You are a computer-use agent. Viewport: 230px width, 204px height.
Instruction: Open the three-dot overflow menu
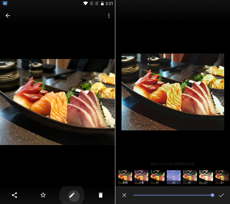[x=109, y=15]
